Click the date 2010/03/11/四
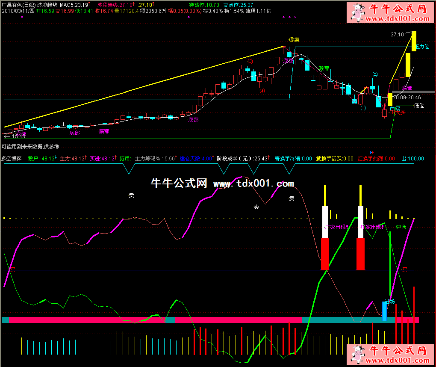The width and height of the screenshot is (436, 367). pyautogui.click(x=18, y=11)
